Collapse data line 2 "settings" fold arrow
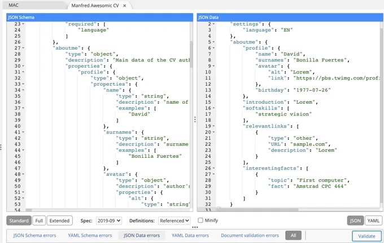The image size is (384, 243). 214,24
